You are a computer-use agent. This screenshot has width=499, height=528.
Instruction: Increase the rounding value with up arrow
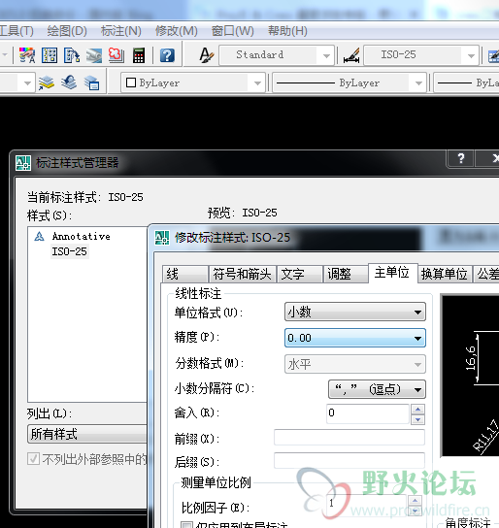coord(417,410)
